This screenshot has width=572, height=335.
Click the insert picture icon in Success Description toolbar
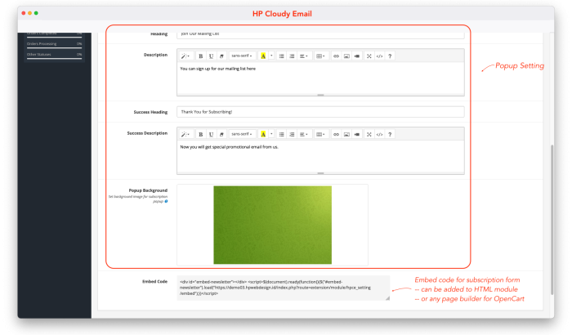[346, 134]
